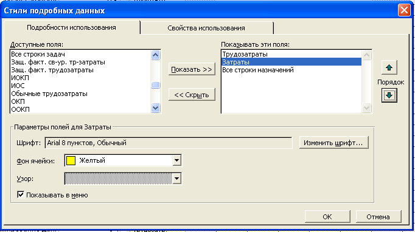This screenshot has width=415, height=232.
Task: Switch to the Подробности использования tab
Action: 71,27
